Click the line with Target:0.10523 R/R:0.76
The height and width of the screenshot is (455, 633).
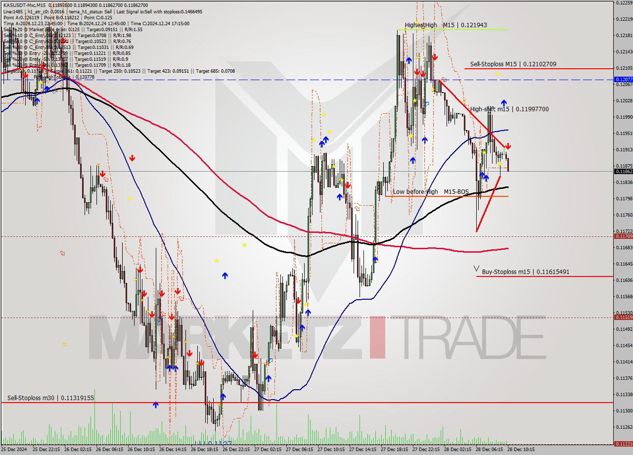(67, 41)
